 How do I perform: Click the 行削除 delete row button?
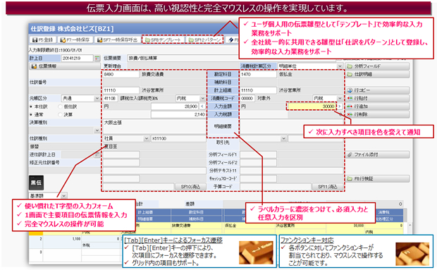coord(377,114)
